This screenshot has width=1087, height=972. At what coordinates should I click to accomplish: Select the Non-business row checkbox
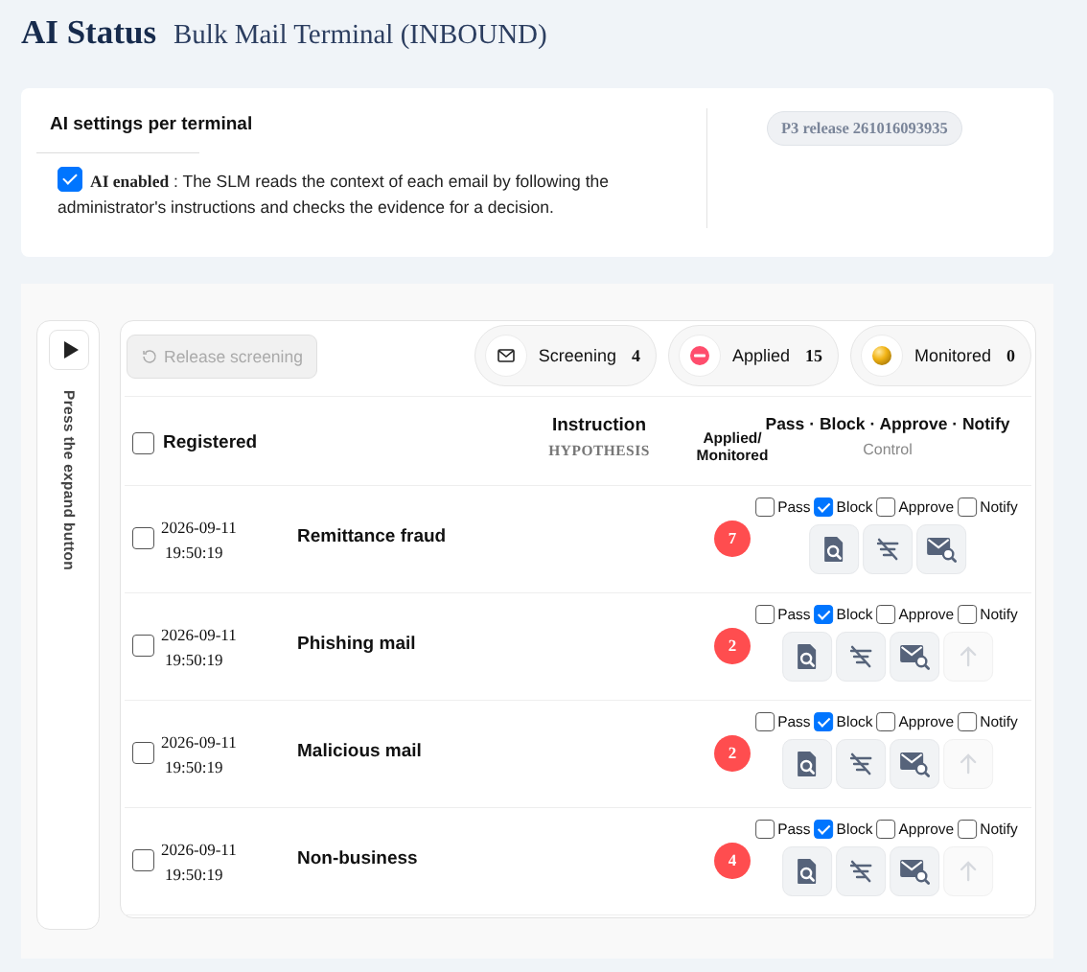[144, 861]
